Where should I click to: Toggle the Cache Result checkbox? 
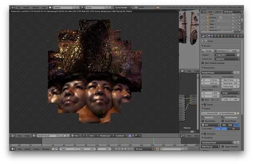pos(223,121)
